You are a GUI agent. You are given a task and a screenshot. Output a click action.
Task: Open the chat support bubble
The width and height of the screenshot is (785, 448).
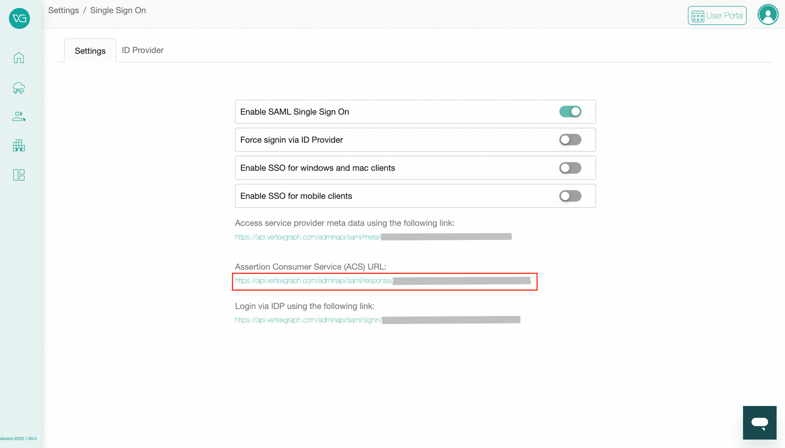click(x=759, y=423)
